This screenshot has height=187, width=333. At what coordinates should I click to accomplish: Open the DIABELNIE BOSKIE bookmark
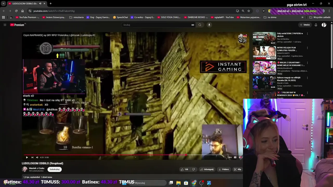click(x=196, y=17)
